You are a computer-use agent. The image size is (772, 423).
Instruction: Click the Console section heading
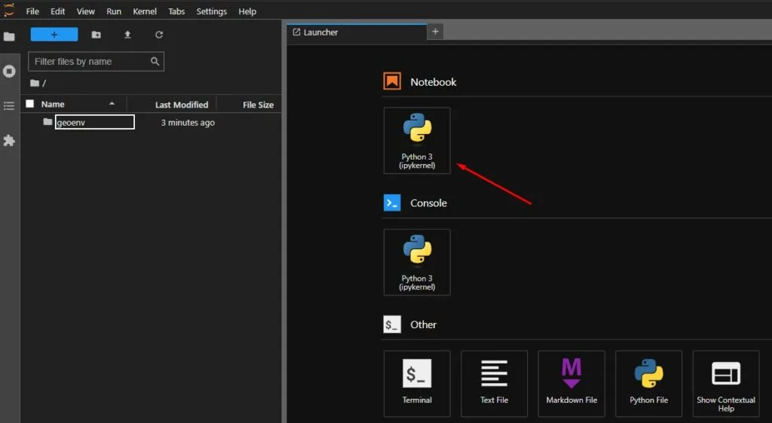[x=429, y=203]
